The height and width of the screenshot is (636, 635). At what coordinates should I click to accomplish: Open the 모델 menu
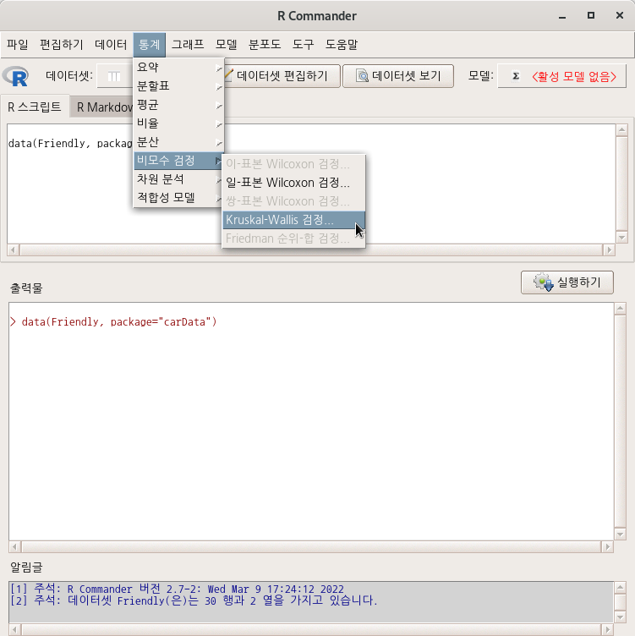tap(226, 44)
